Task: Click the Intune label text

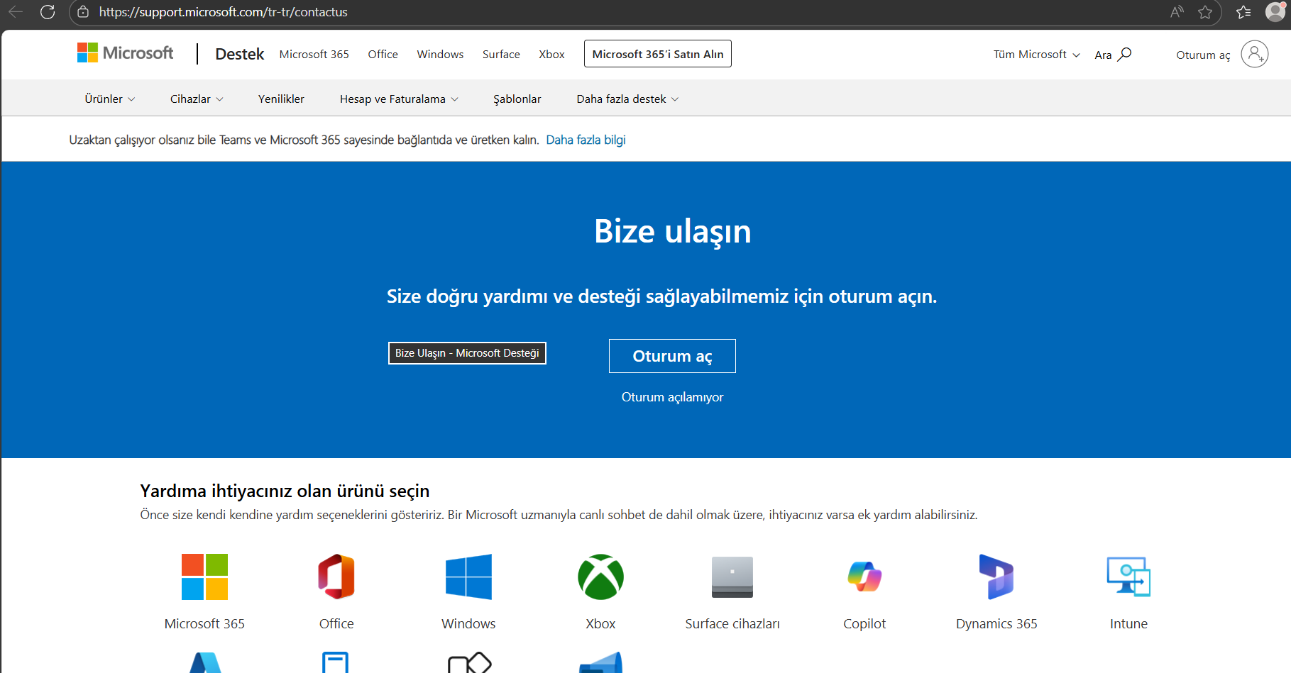Action: pos(1128,623)
